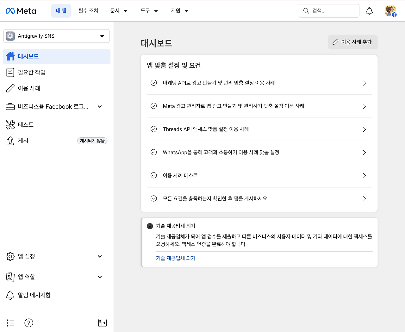Open Threads API row via its right chevron

pos(364,129)
